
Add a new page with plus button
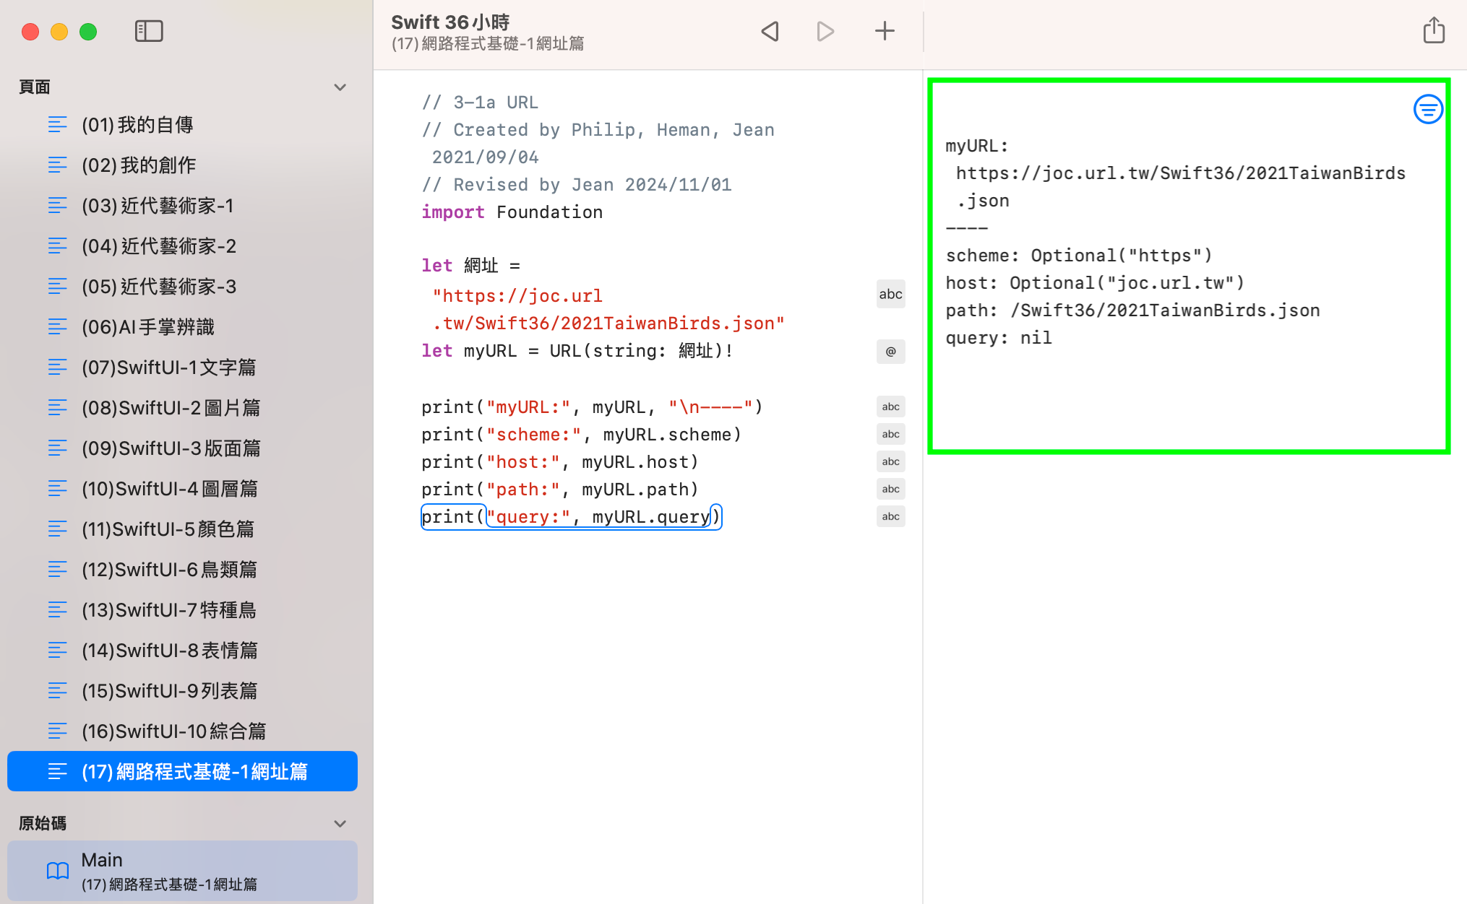coord(885,31)
